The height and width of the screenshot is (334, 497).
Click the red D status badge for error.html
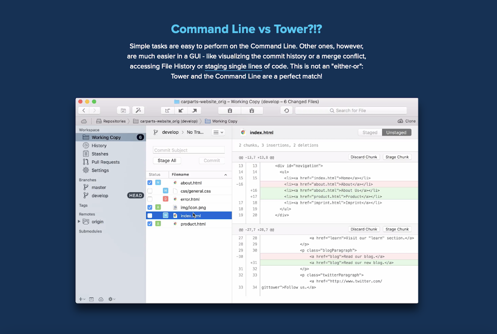165,199
